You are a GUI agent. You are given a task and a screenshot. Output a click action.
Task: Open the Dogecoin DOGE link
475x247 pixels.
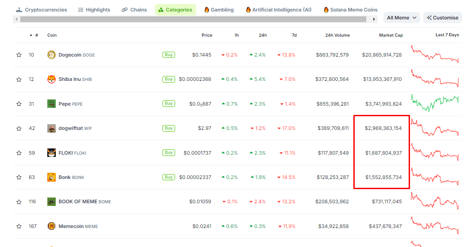point(77,55)
